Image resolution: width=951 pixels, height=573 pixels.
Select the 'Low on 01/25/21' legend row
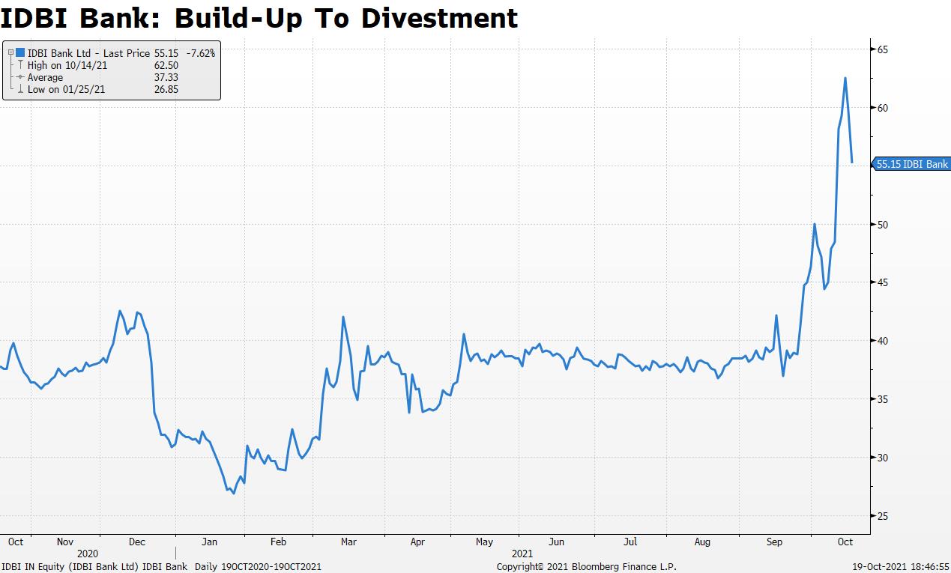click(x=64, y=89)
